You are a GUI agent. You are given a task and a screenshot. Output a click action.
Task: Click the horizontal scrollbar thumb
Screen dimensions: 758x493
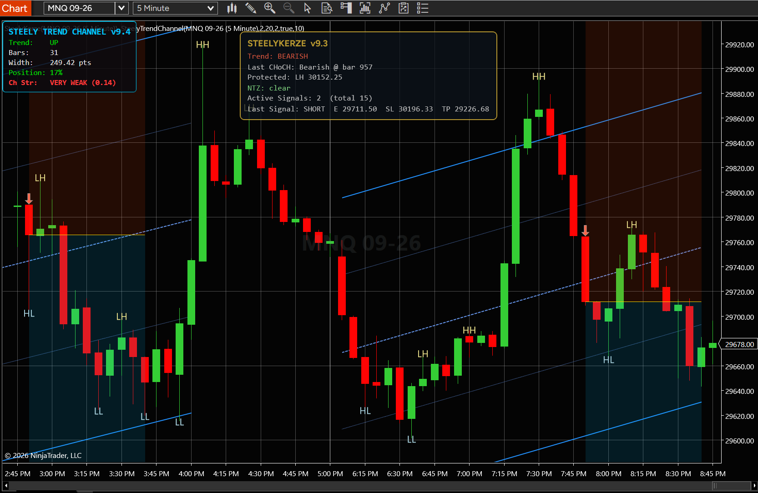pos(731,486)
